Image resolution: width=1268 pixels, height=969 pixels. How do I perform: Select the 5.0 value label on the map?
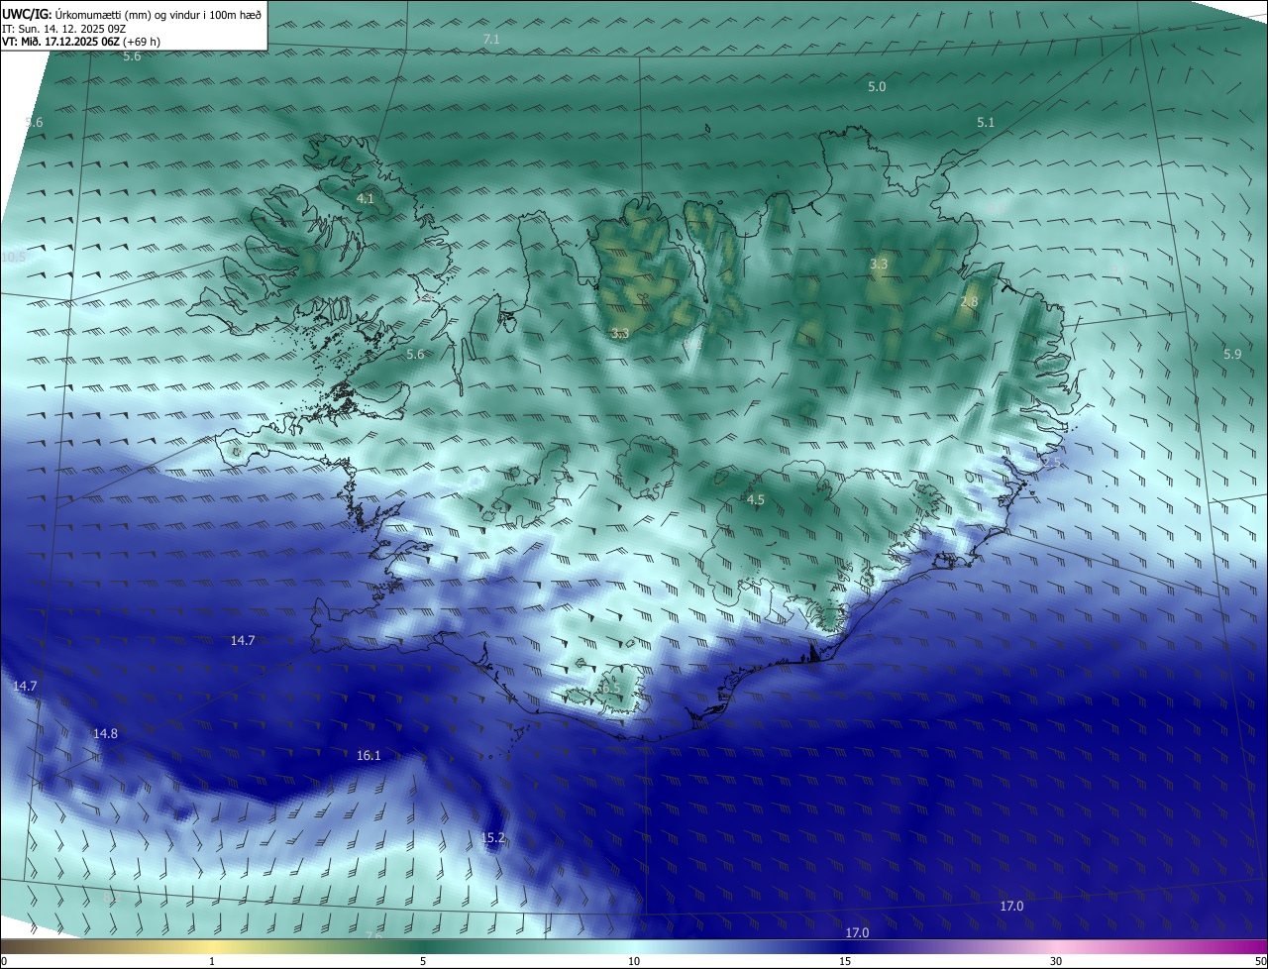tap(877, 87)
